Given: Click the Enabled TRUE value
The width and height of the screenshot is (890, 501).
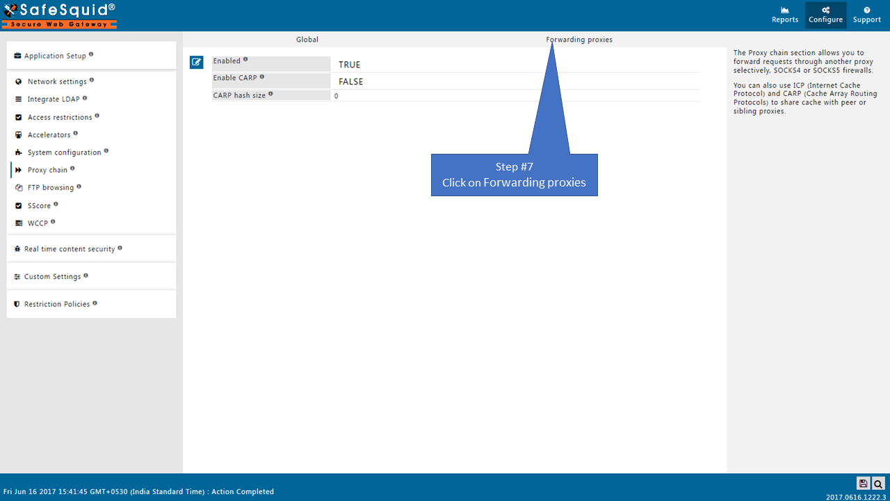Looking at the screenshot, I should tap(349, 65).
